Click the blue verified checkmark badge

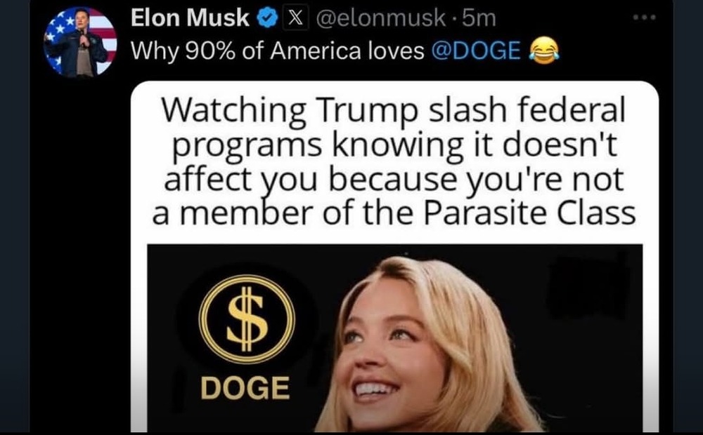pyautogui.click(x=268, y=19)
